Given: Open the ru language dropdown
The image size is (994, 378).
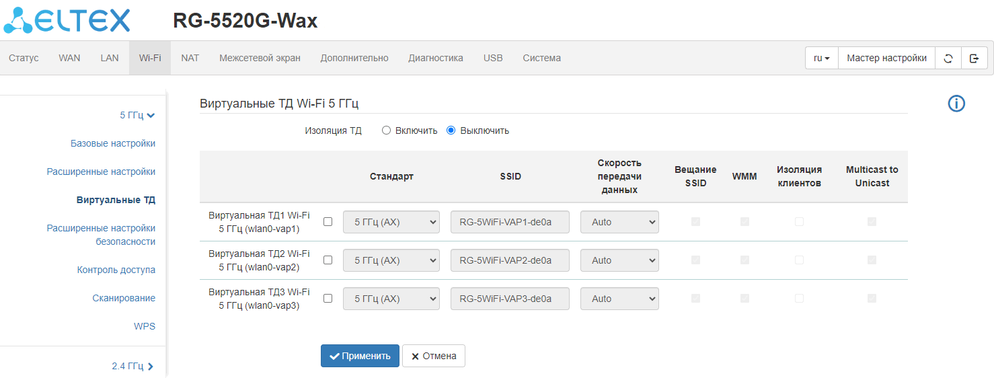Looking at the screenshot, I should tap(821, 58).
